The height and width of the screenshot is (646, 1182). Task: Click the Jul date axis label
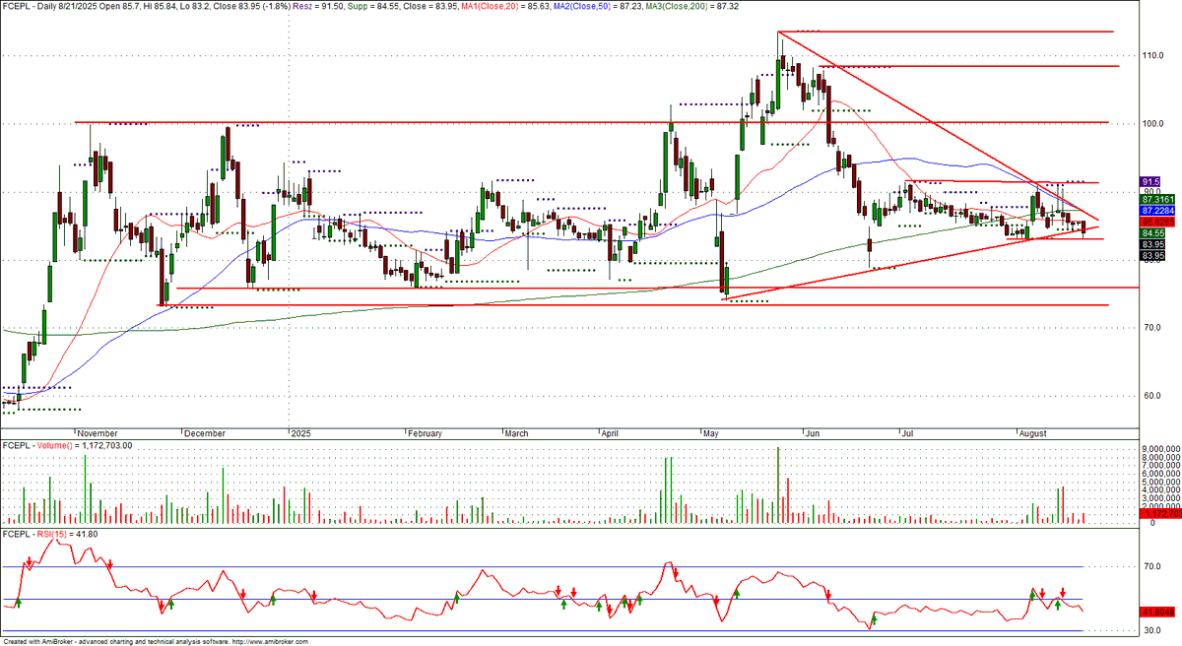(907, 433)
